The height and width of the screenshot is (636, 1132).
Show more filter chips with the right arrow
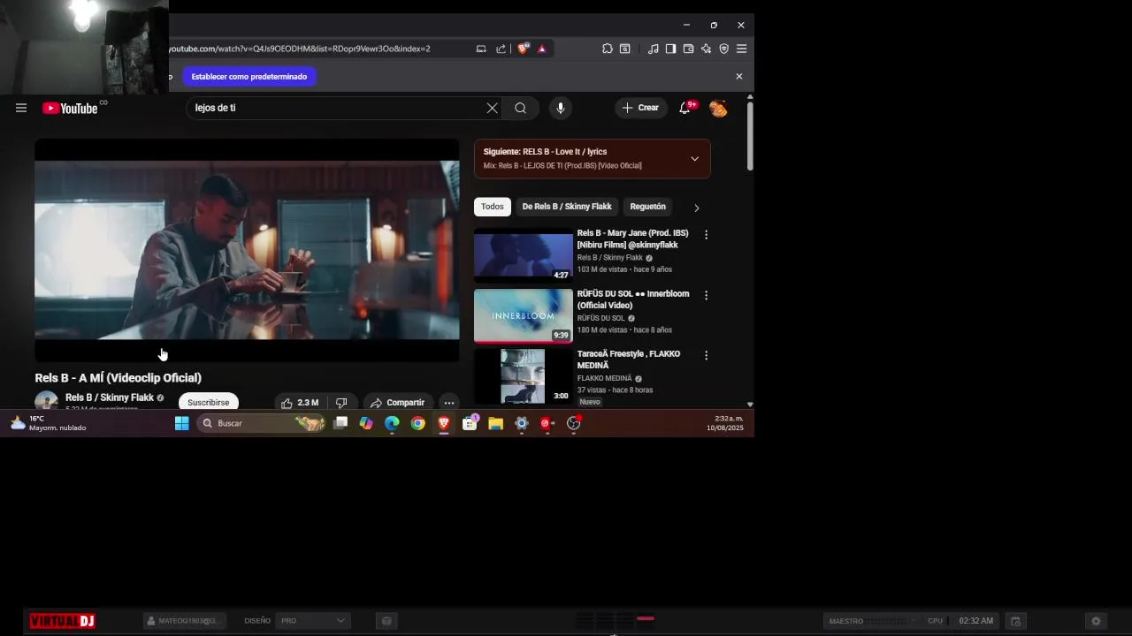[x=696, y=208]
